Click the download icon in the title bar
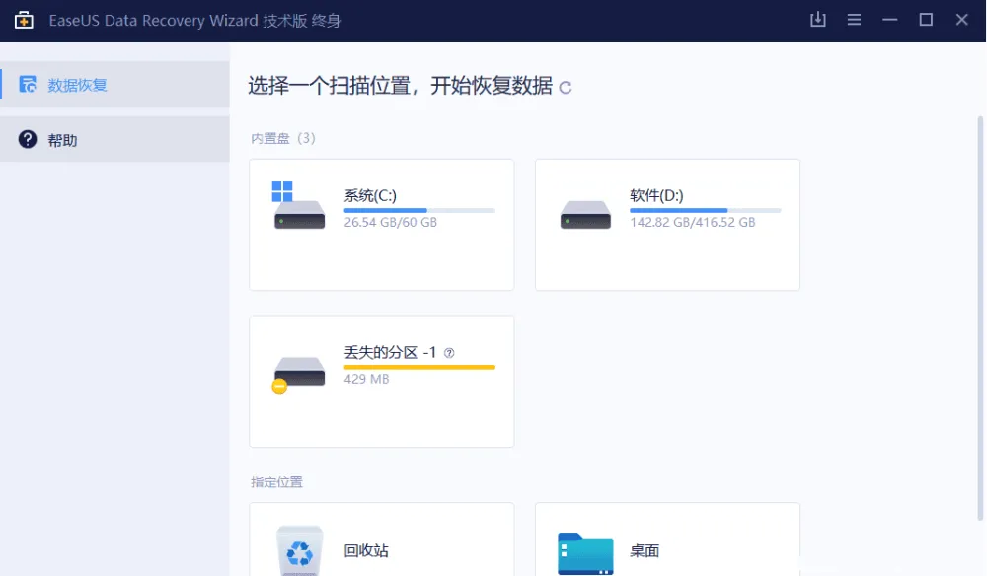The height and width of the screenshot is (576, 987). 818,19
